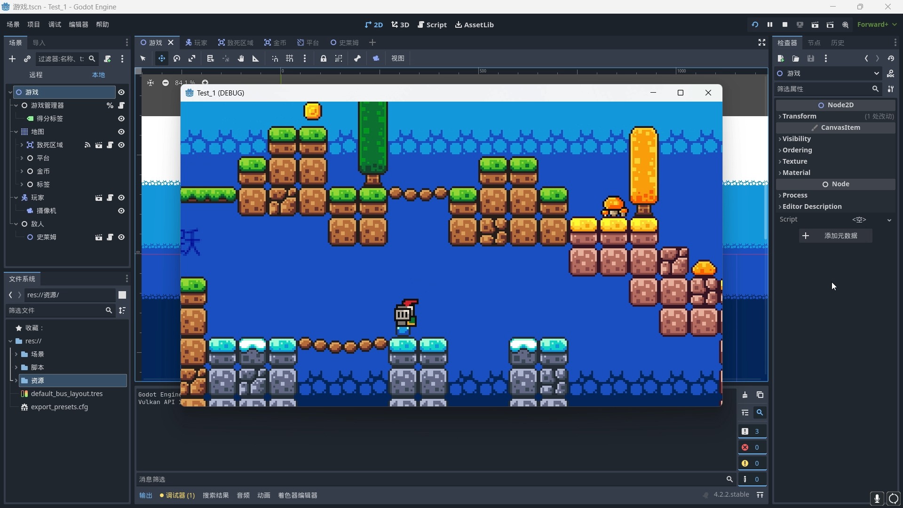Instantiate a child scene via link icon
This screenshot has width=903, height=508.
27,59
